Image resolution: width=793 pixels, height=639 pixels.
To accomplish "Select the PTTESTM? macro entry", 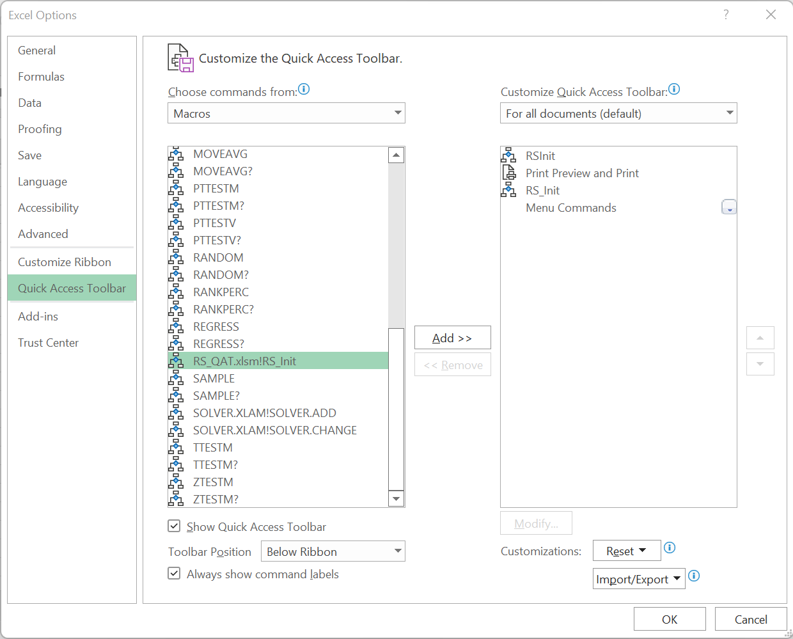I will point(278,206).
